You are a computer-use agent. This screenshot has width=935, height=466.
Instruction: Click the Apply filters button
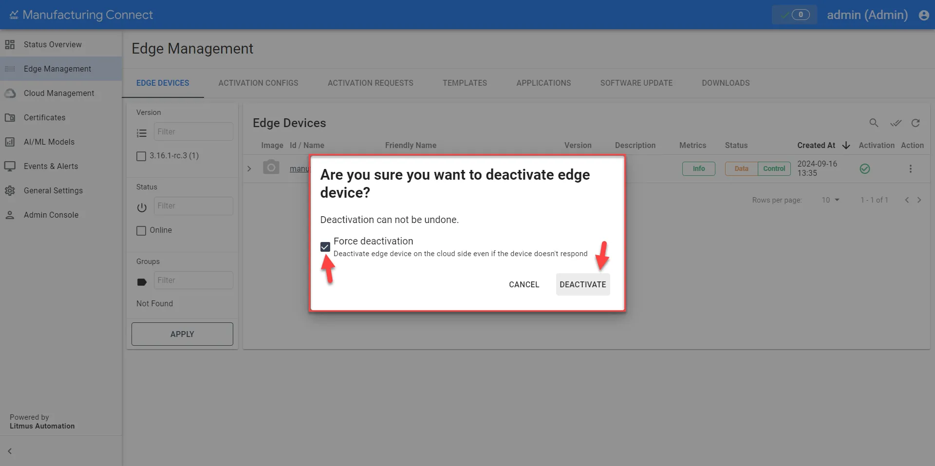[x=182, y=334]
